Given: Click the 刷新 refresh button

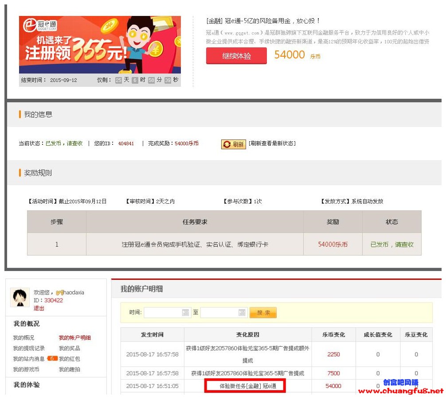Looking at the screenshot, I should [x=234, y=144].
